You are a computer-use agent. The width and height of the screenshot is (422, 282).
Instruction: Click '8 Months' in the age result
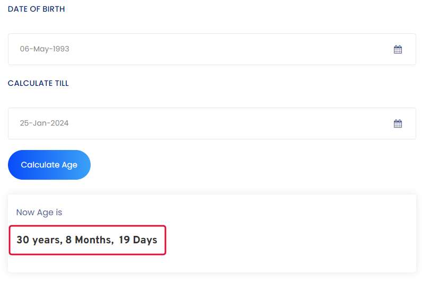pyautogui.click(x=90, y=240)
